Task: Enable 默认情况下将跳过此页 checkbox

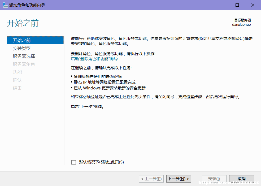Action: 73,162
